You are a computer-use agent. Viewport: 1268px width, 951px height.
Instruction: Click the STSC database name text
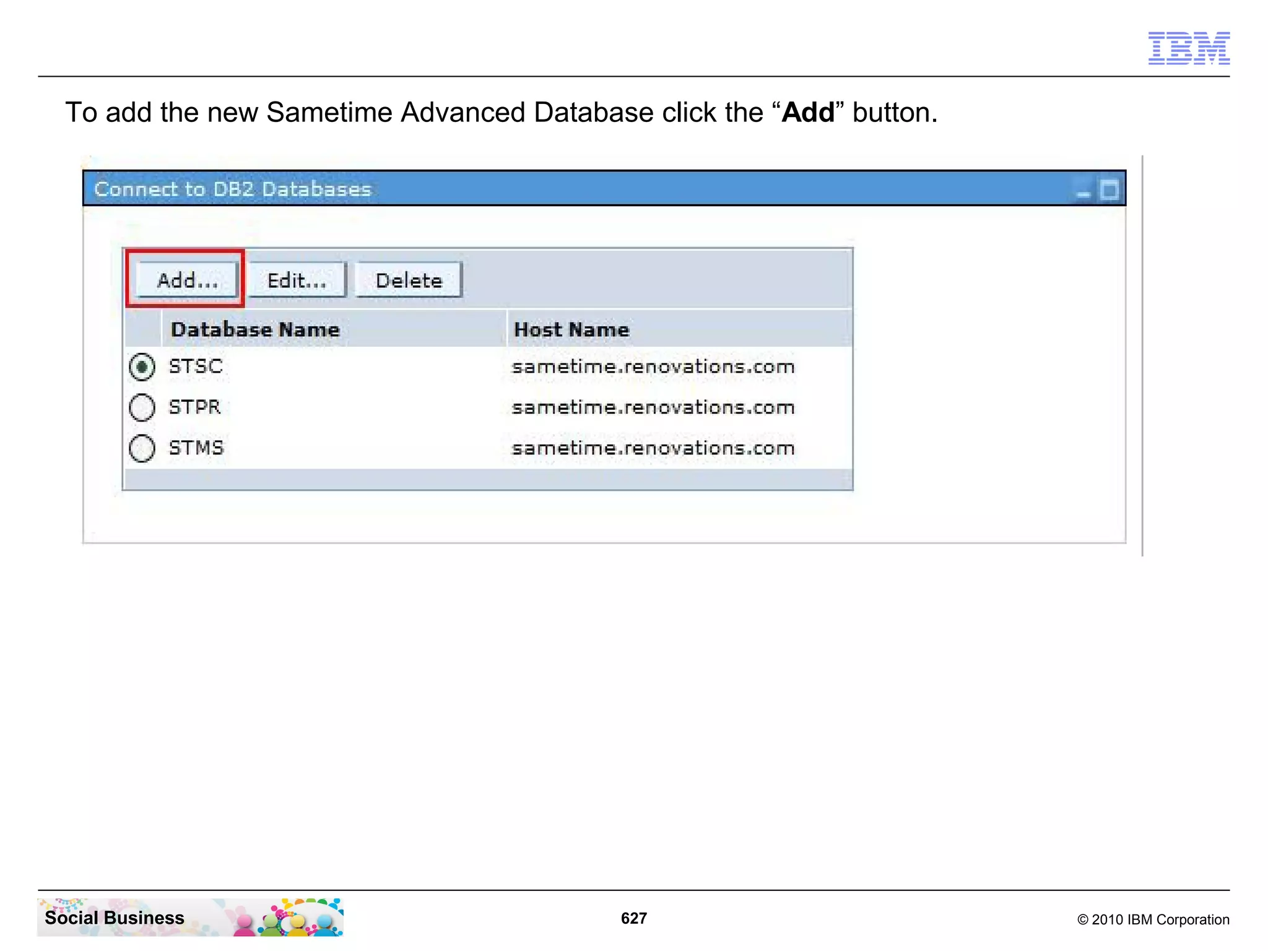click(x=196, y=367)
